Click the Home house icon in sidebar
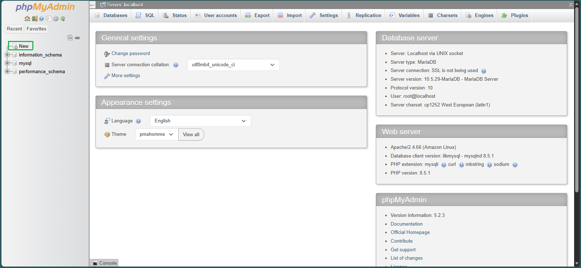581x268 pixels. (x=27, y=18)
